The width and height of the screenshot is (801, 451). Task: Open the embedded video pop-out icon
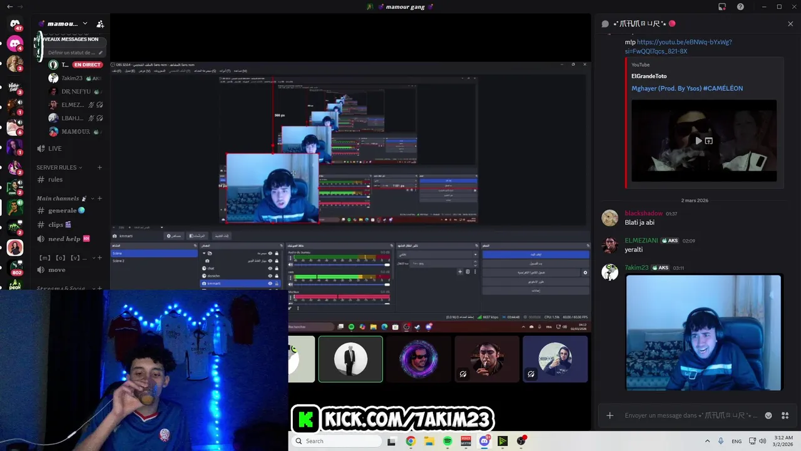708,141
